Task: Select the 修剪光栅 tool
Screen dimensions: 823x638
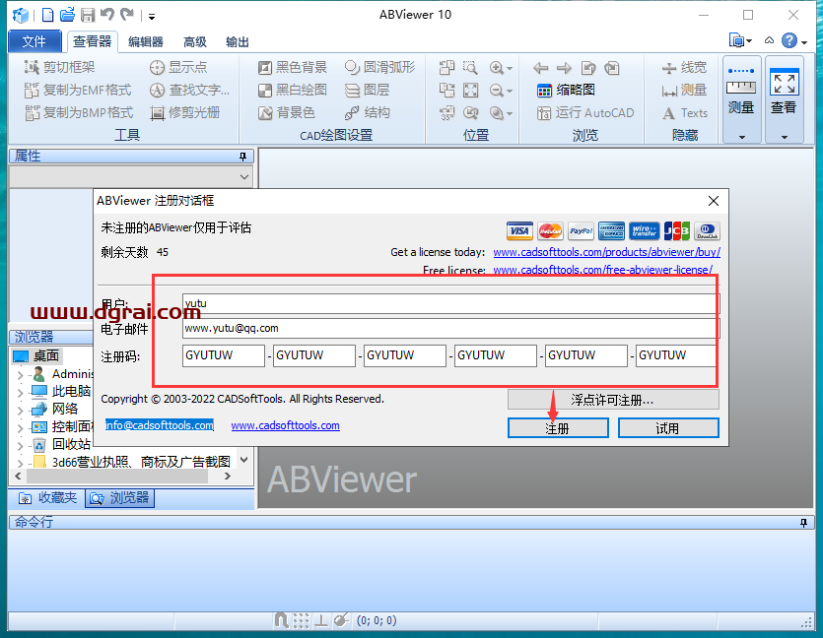Action: coord(184,112)
